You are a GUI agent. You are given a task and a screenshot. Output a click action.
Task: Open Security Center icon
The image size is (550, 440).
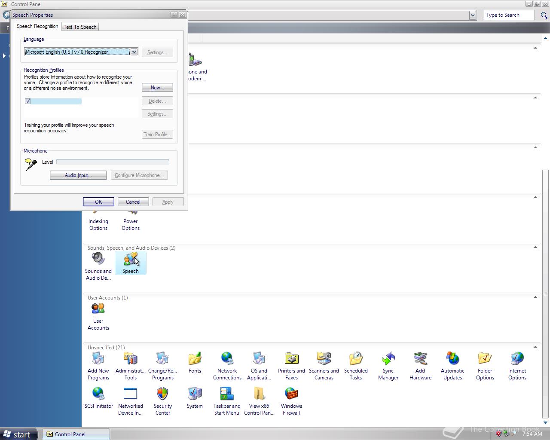coord(162,401)
